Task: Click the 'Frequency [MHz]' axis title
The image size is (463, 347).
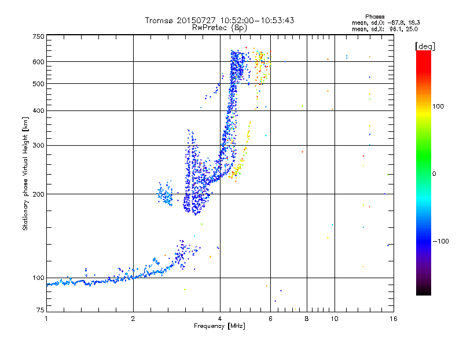Action: coord(219,326)
